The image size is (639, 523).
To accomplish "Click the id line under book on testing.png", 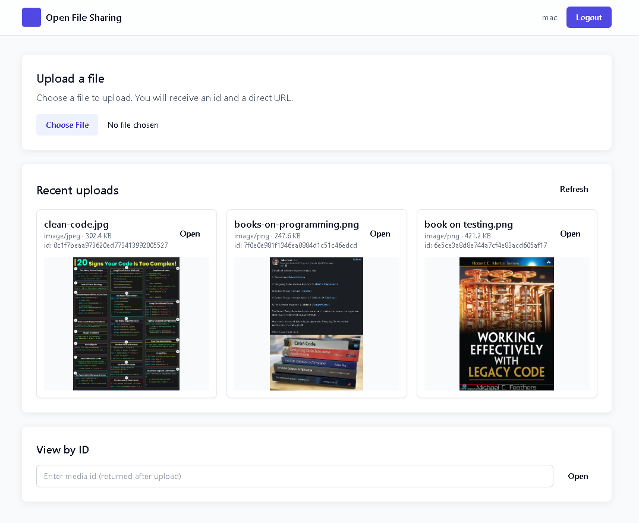I will pyautogui.click(x=485, y=245).
